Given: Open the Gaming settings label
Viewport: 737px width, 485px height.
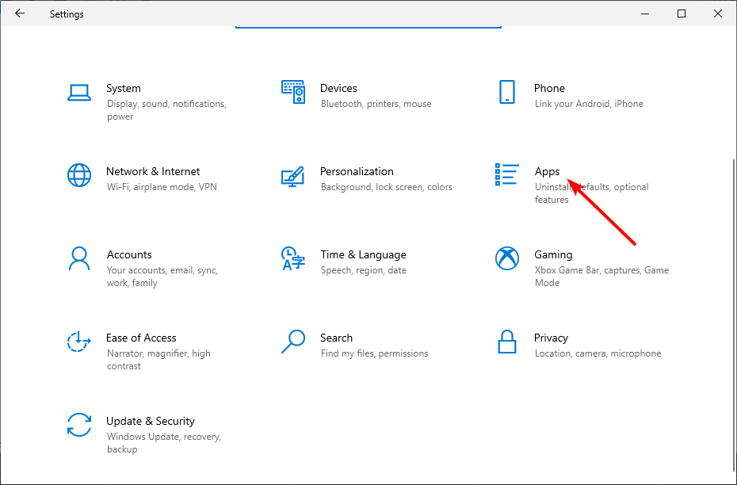Looking at the screenshot, I should (x=553, y=254).
